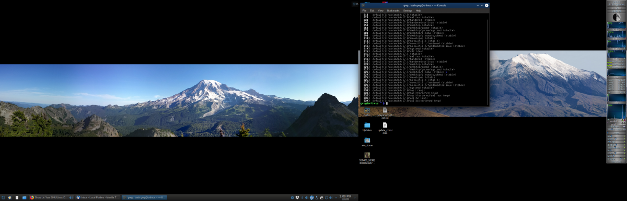Open the Edit menu in Konsole
The image size is (627, 201).
(372, 10)
